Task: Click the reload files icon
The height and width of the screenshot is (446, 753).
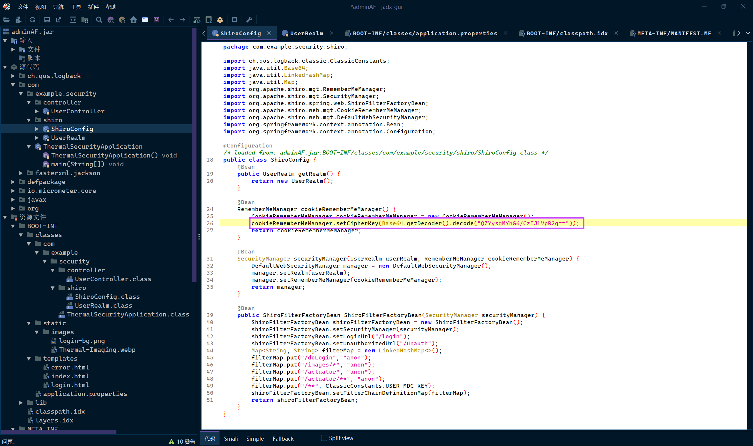Action: 32,20
